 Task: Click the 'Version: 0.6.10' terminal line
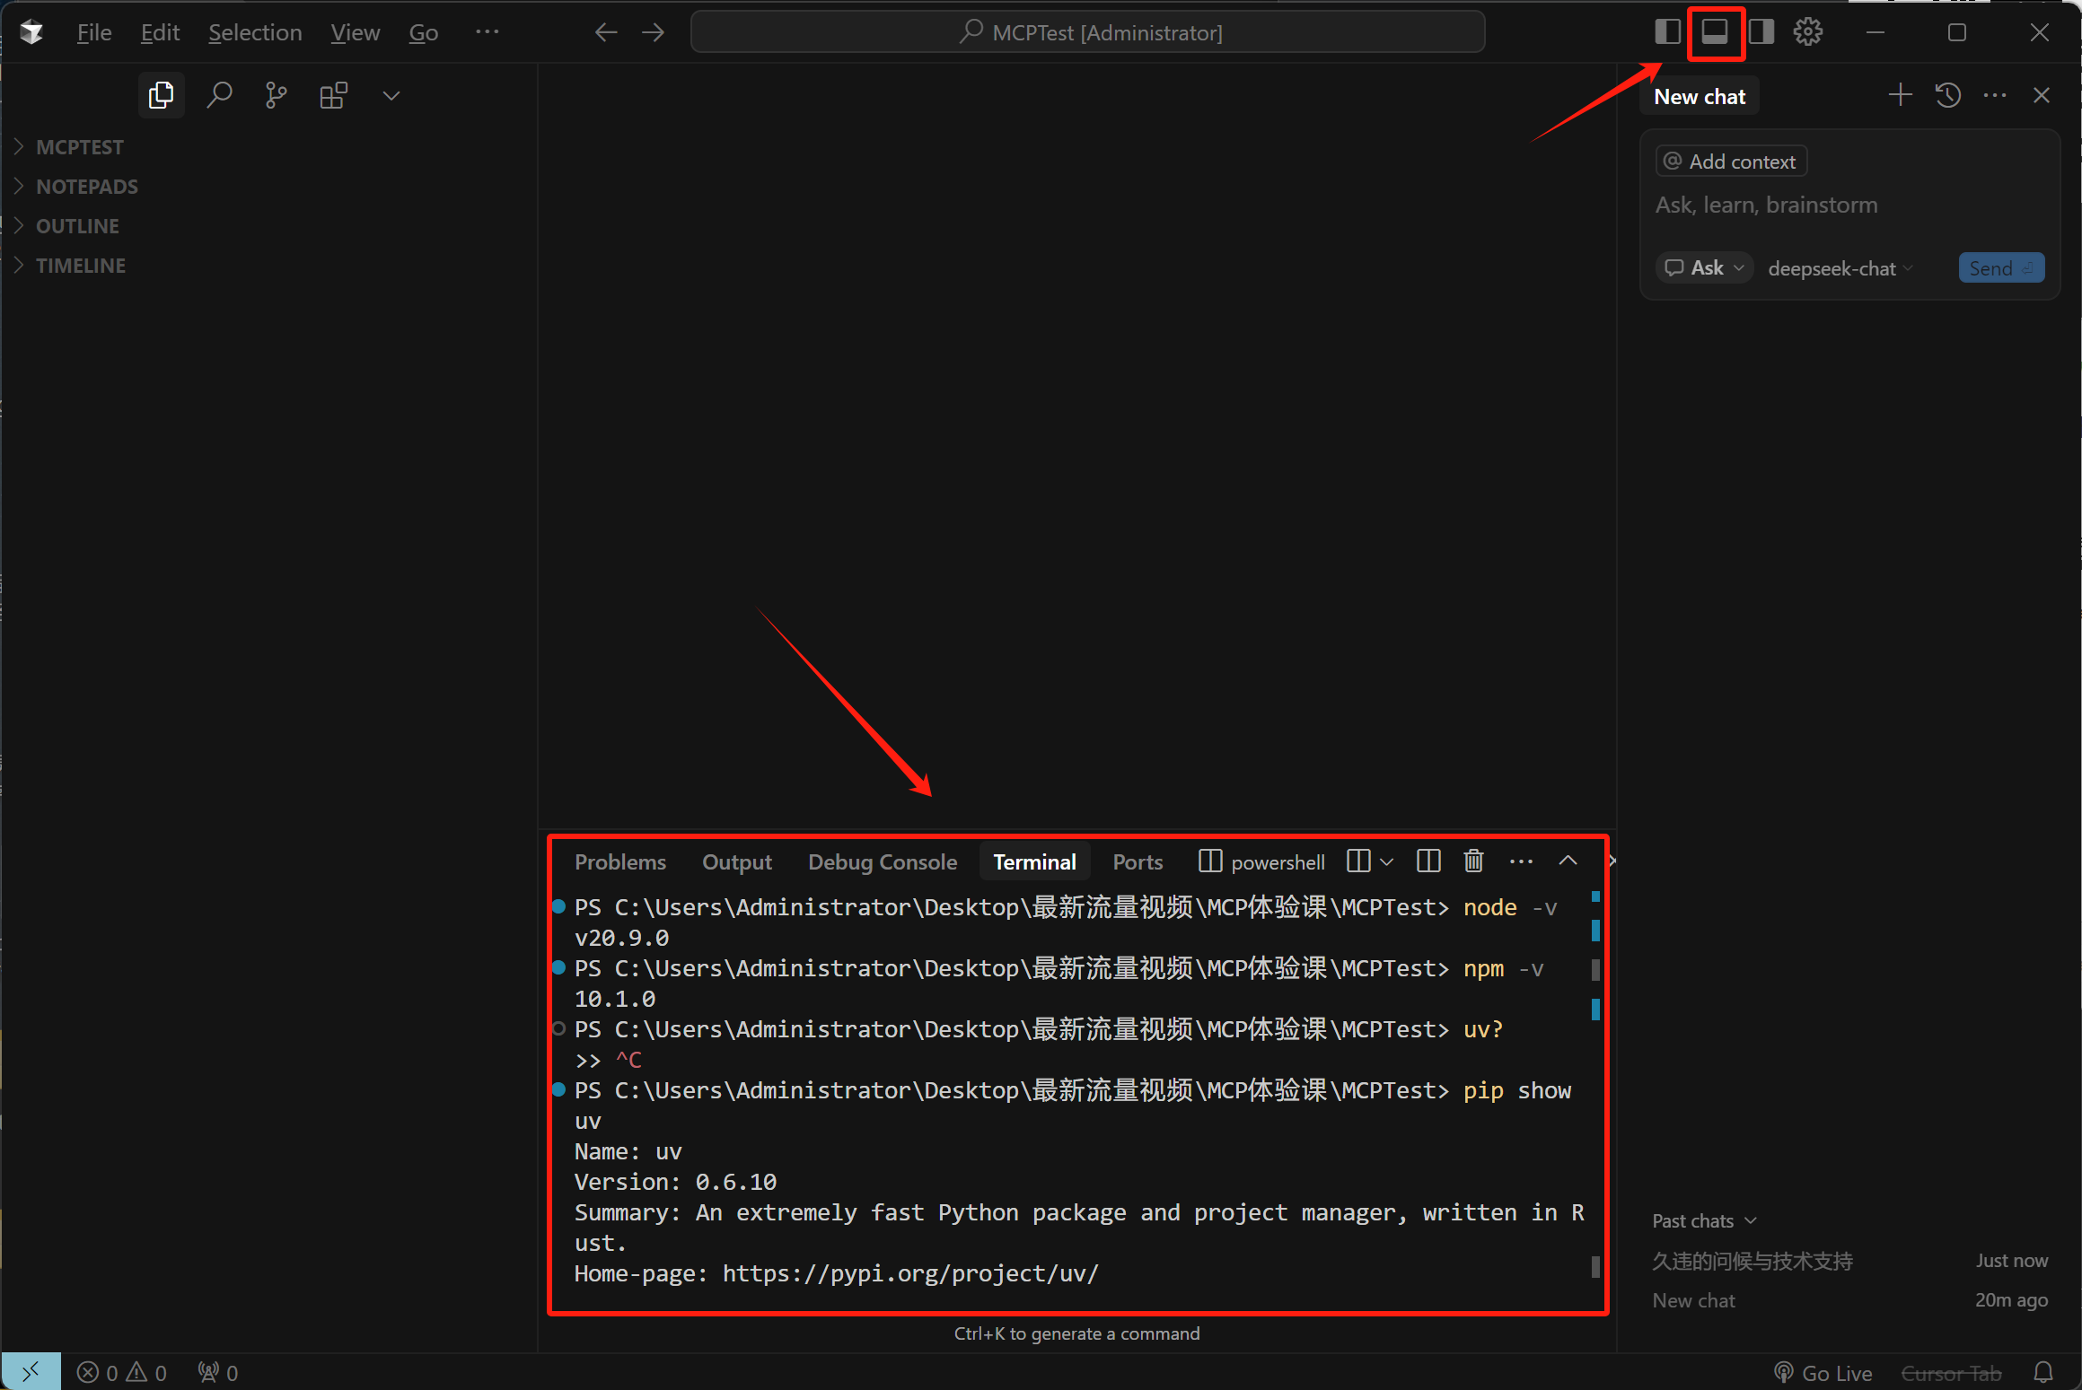[x=675, y=1182]
